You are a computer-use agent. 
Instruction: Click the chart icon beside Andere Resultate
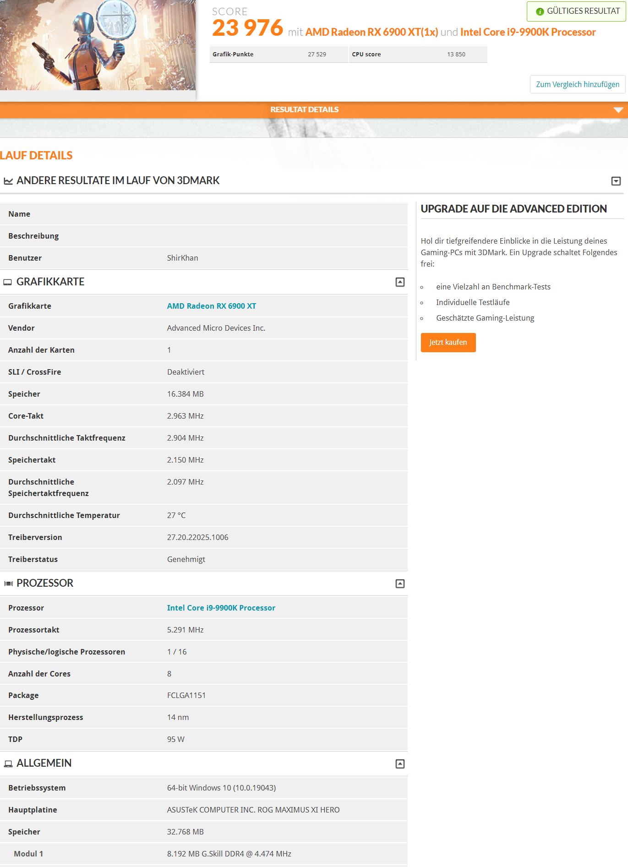(8, 181)
